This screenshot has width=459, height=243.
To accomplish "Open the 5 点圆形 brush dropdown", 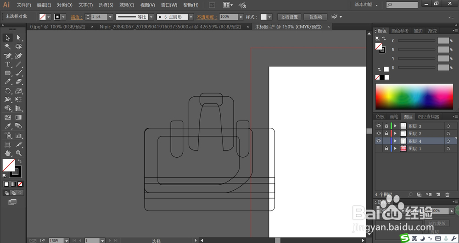I will (x=191, y=17).
